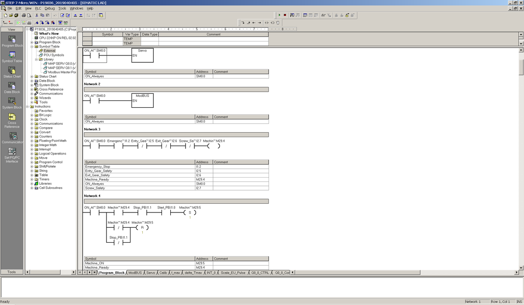Collapse the Symbol Table tree node

[32, 46]
